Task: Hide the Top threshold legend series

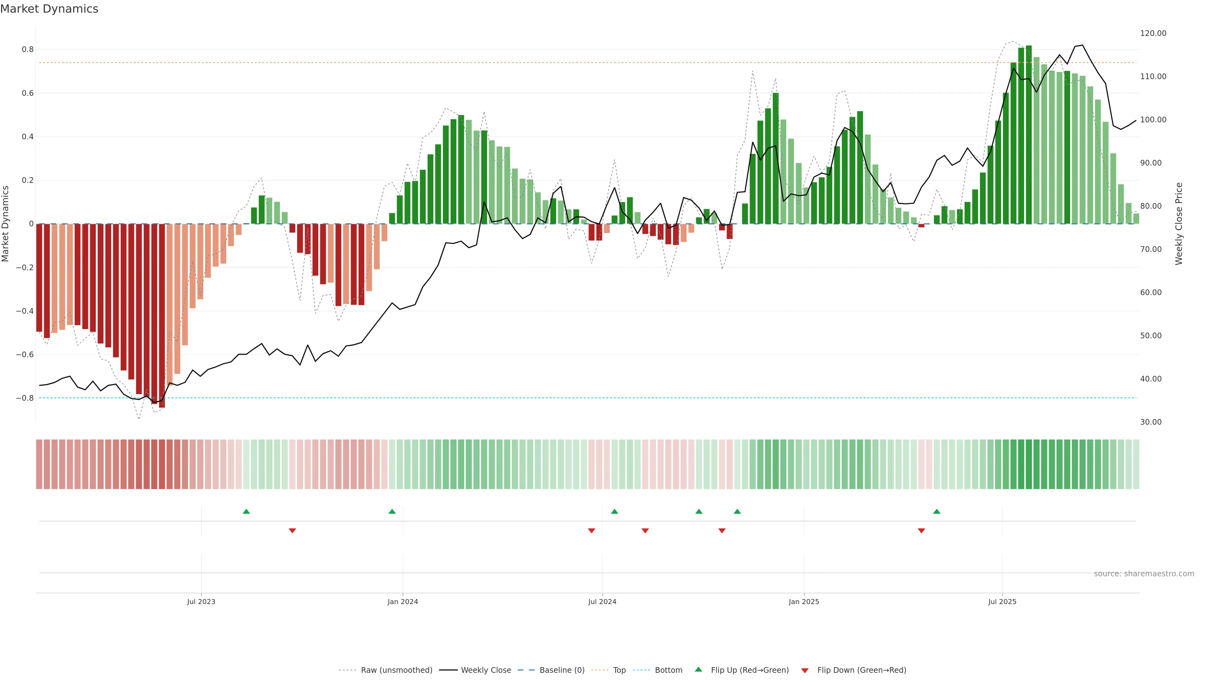Action: point(619,670)
